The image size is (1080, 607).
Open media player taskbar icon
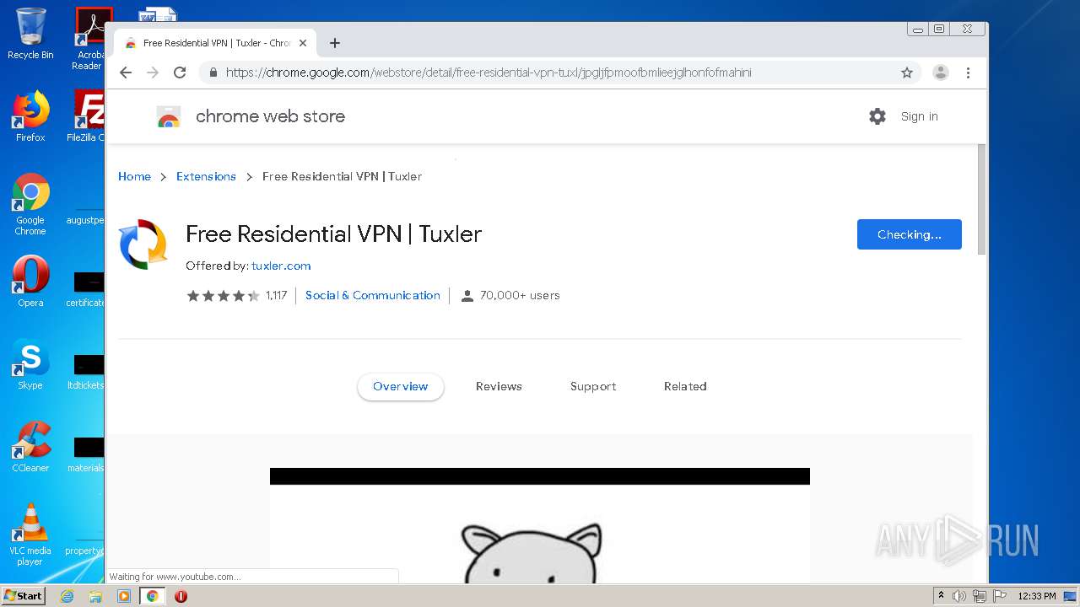[x=124, y=596]
